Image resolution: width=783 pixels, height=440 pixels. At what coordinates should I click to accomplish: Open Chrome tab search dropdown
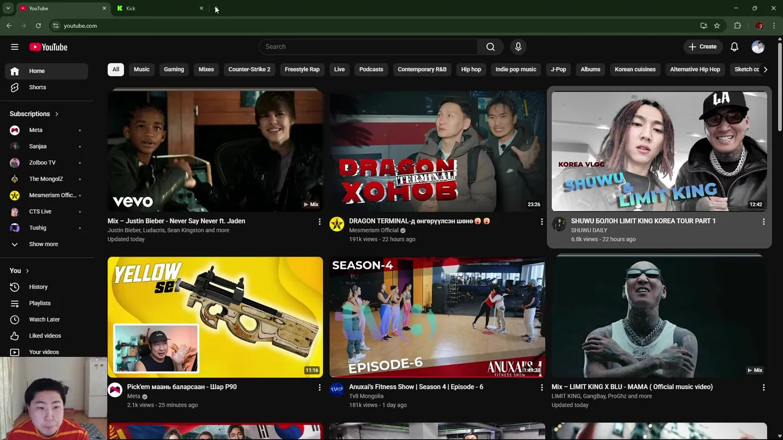coord(8,9)
